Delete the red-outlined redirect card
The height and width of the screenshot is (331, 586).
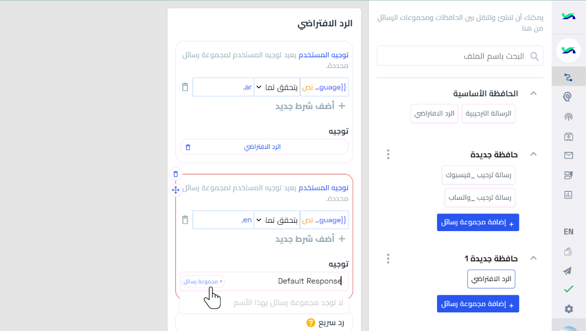(175, 174)
